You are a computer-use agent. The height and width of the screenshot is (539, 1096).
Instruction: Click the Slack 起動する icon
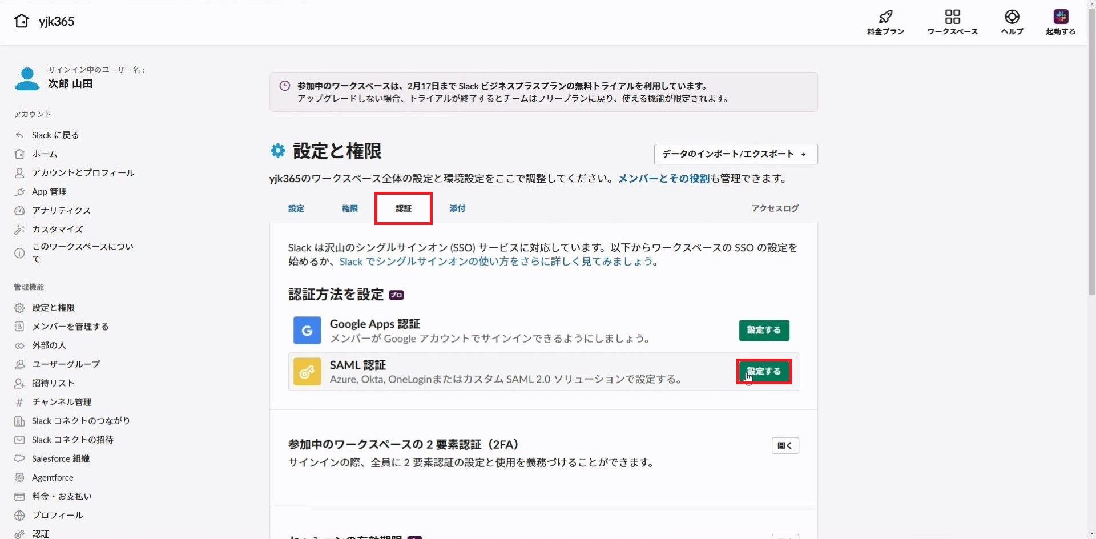(1061, 17)
